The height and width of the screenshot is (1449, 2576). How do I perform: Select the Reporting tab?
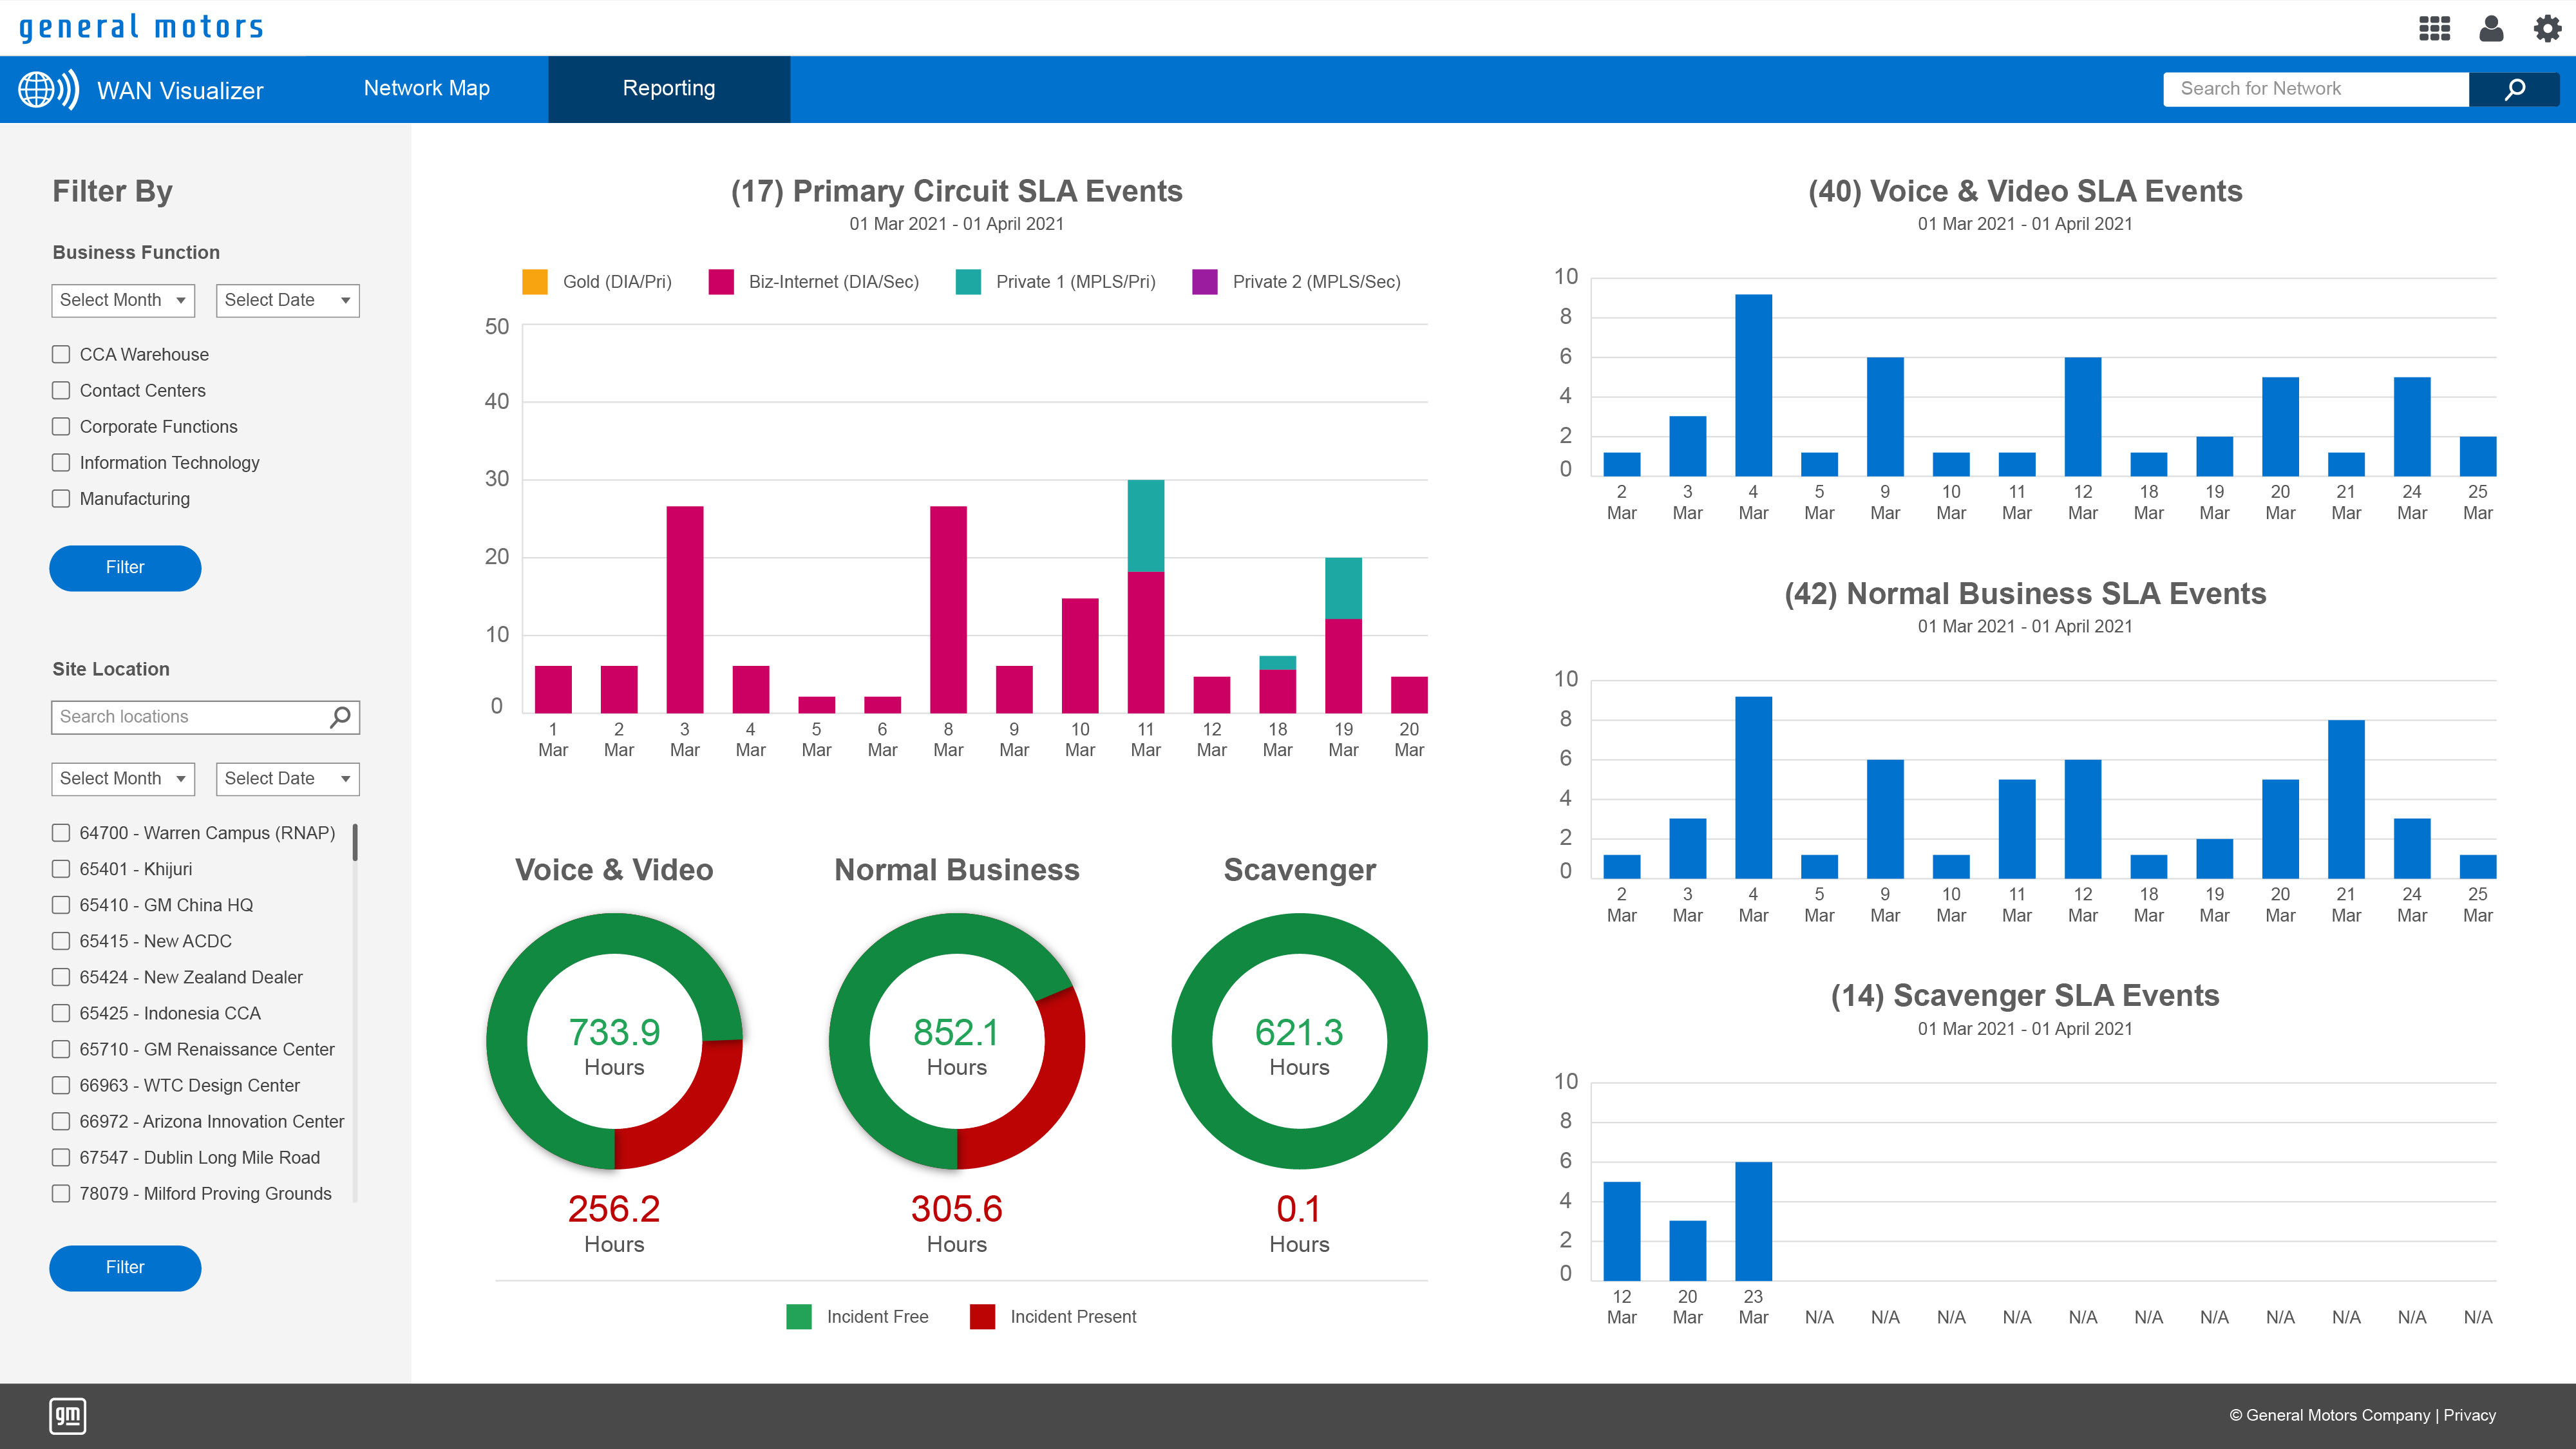pos(668,88)
